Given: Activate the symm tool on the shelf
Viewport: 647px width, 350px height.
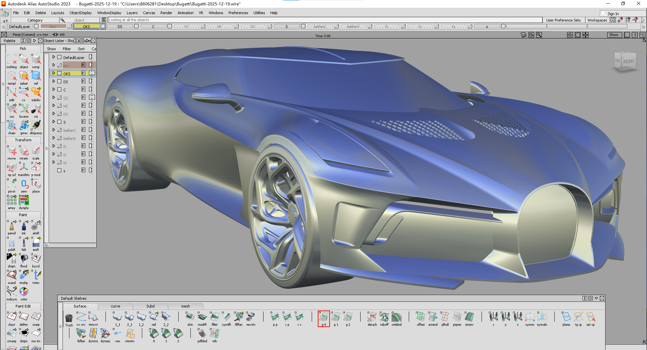Looking at the screenshot, I should click(529, 317).
